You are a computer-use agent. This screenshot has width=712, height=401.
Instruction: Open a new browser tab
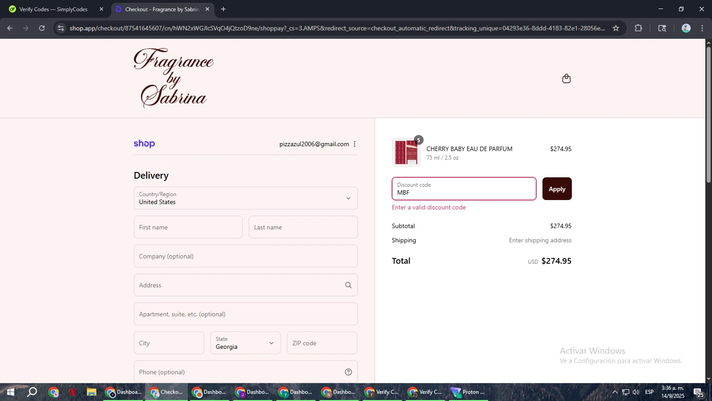pos(223,9)
